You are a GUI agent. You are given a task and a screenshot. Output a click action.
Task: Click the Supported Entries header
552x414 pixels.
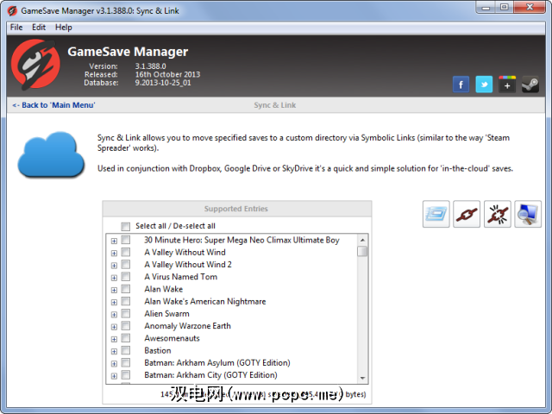236,209
